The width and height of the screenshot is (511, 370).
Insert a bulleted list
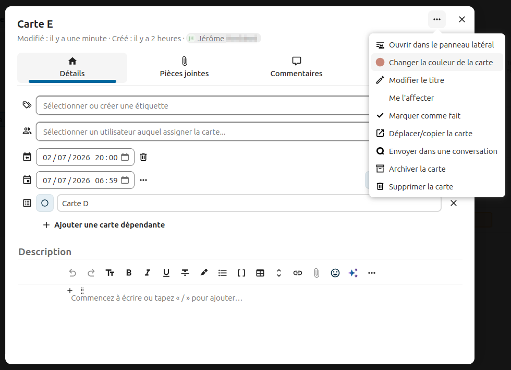[x=223, y=273]
